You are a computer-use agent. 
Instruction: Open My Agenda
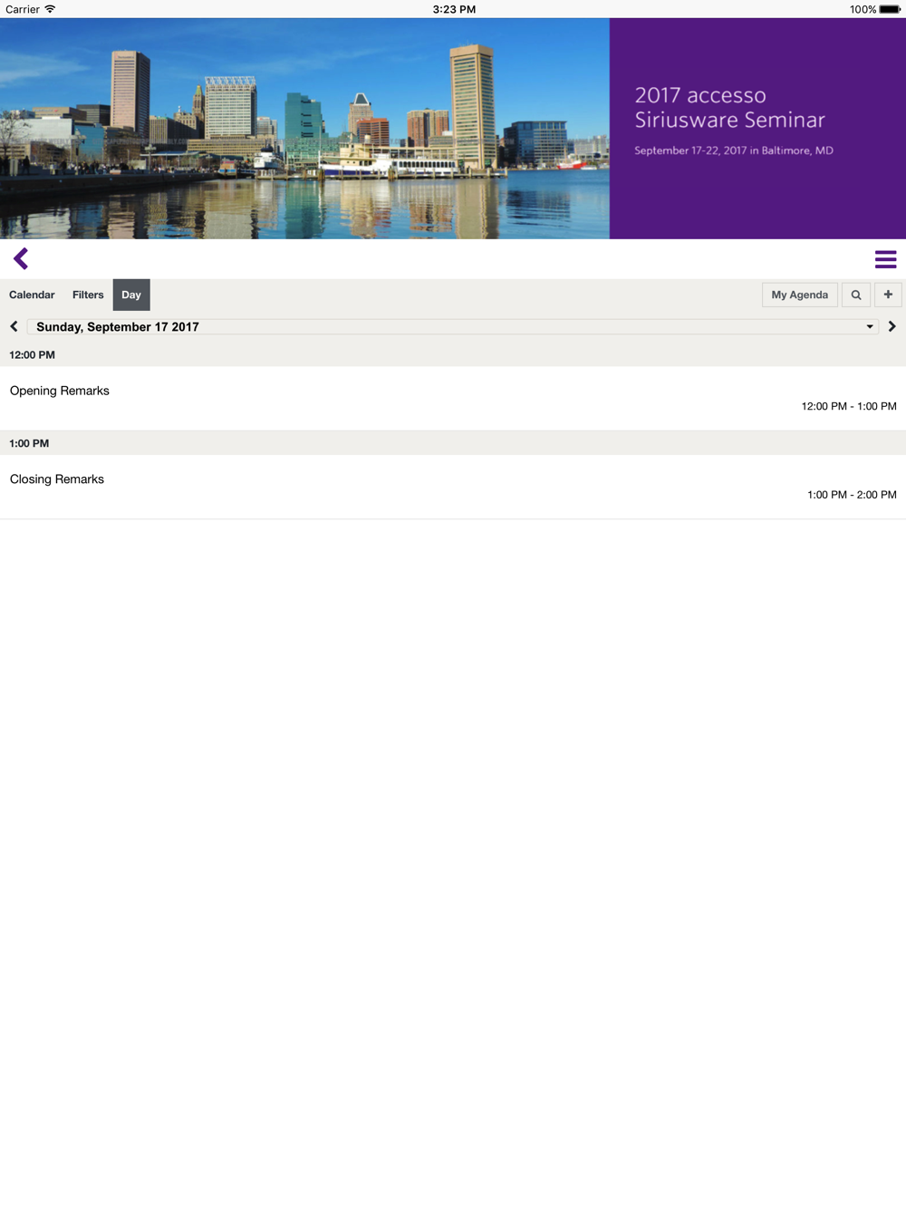pos(800,295)
